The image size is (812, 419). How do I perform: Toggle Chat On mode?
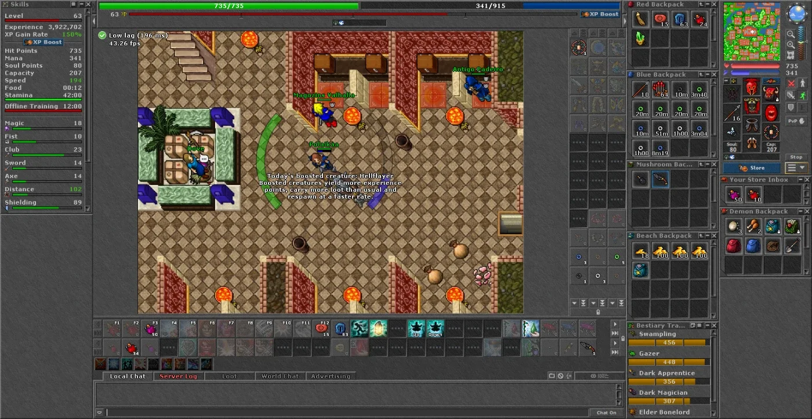(x=607, y=413)
